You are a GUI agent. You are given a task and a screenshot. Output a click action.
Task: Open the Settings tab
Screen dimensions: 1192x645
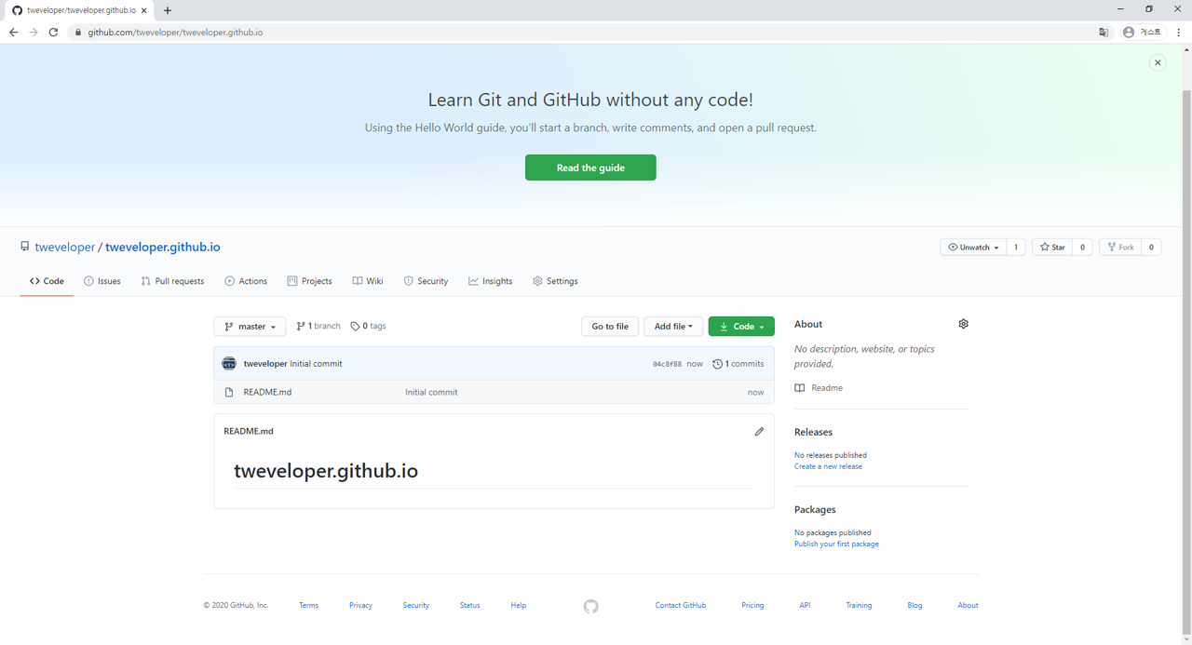pyautogui.click(x=555, y=281)
